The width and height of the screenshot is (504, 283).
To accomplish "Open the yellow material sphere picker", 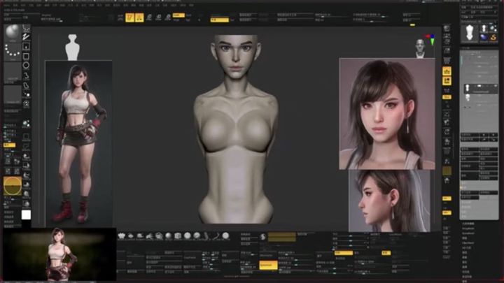I will tap(13, 186).
